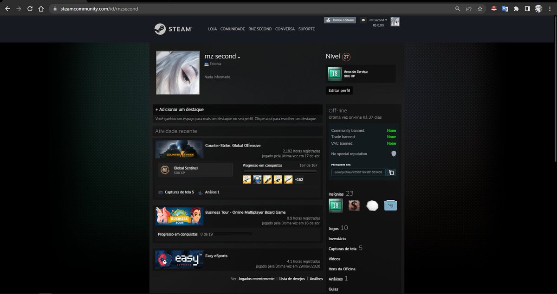Click the CS:GO achievements progress bar
Image resolution: width=557 pixels, height=294 pixels.
pyautogui.click(x=280, y=171)
